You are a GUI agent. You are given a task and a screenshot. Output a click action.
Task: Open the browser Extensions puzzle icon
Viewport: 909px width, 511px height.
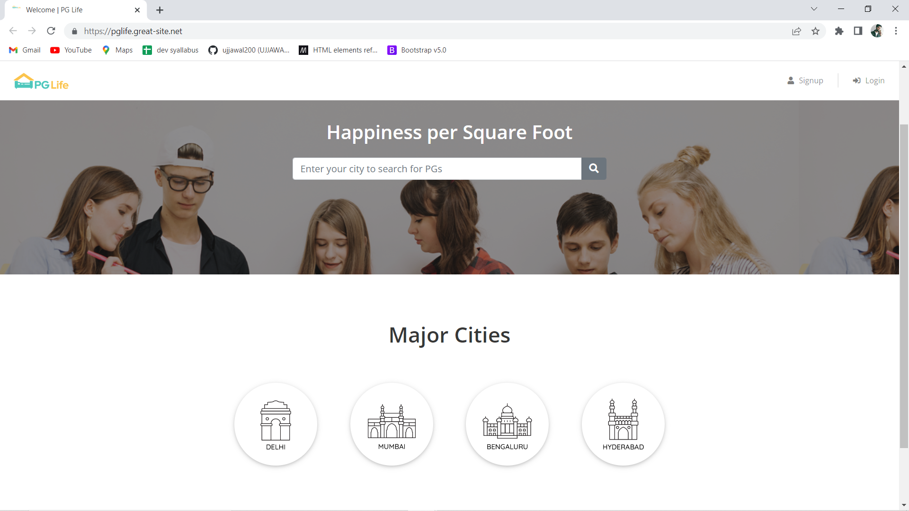pyautogui.click(x=839, y=31)
